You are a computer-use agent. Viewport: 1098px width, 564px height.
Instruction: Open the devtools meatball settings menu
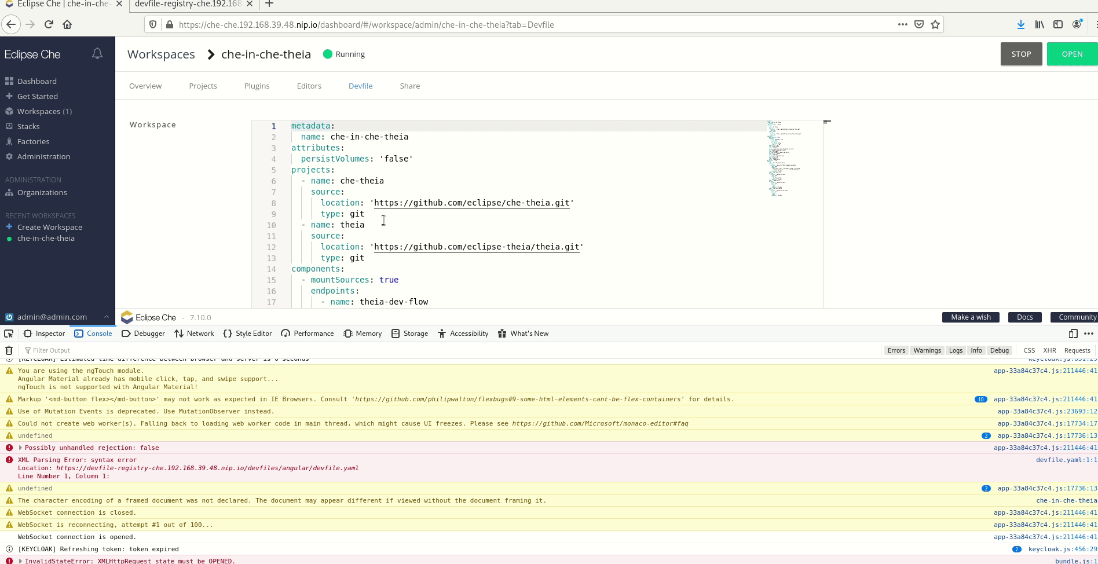[1089, 334]
